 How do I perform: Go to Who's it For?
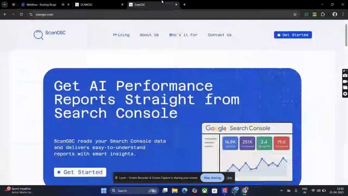tap(183, 35)
